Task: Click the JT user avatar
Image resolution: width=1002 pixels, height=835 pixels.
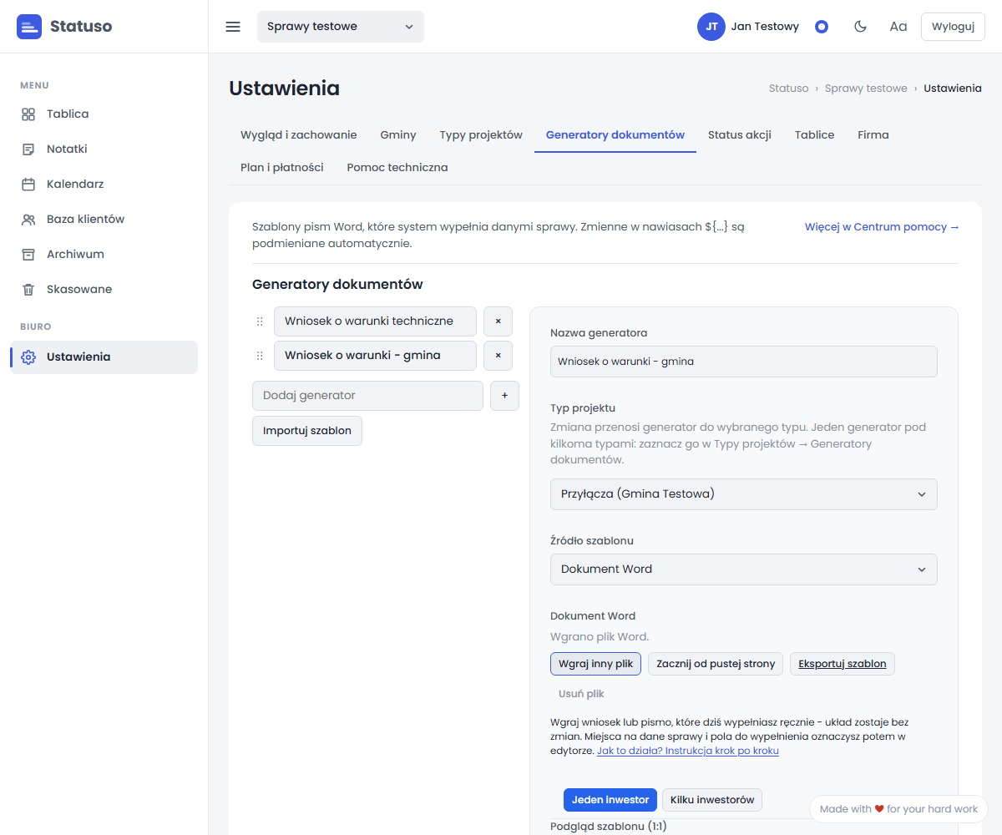Action: tap(711, 27)
